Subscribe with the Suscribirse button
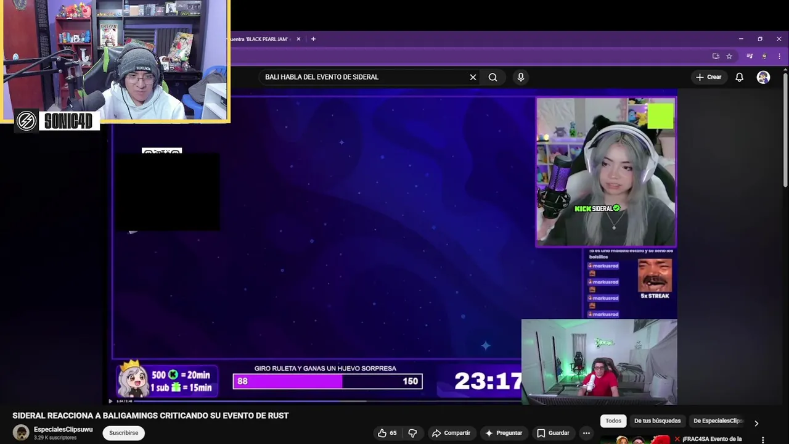The image size is (789, 444). point(123,433)
